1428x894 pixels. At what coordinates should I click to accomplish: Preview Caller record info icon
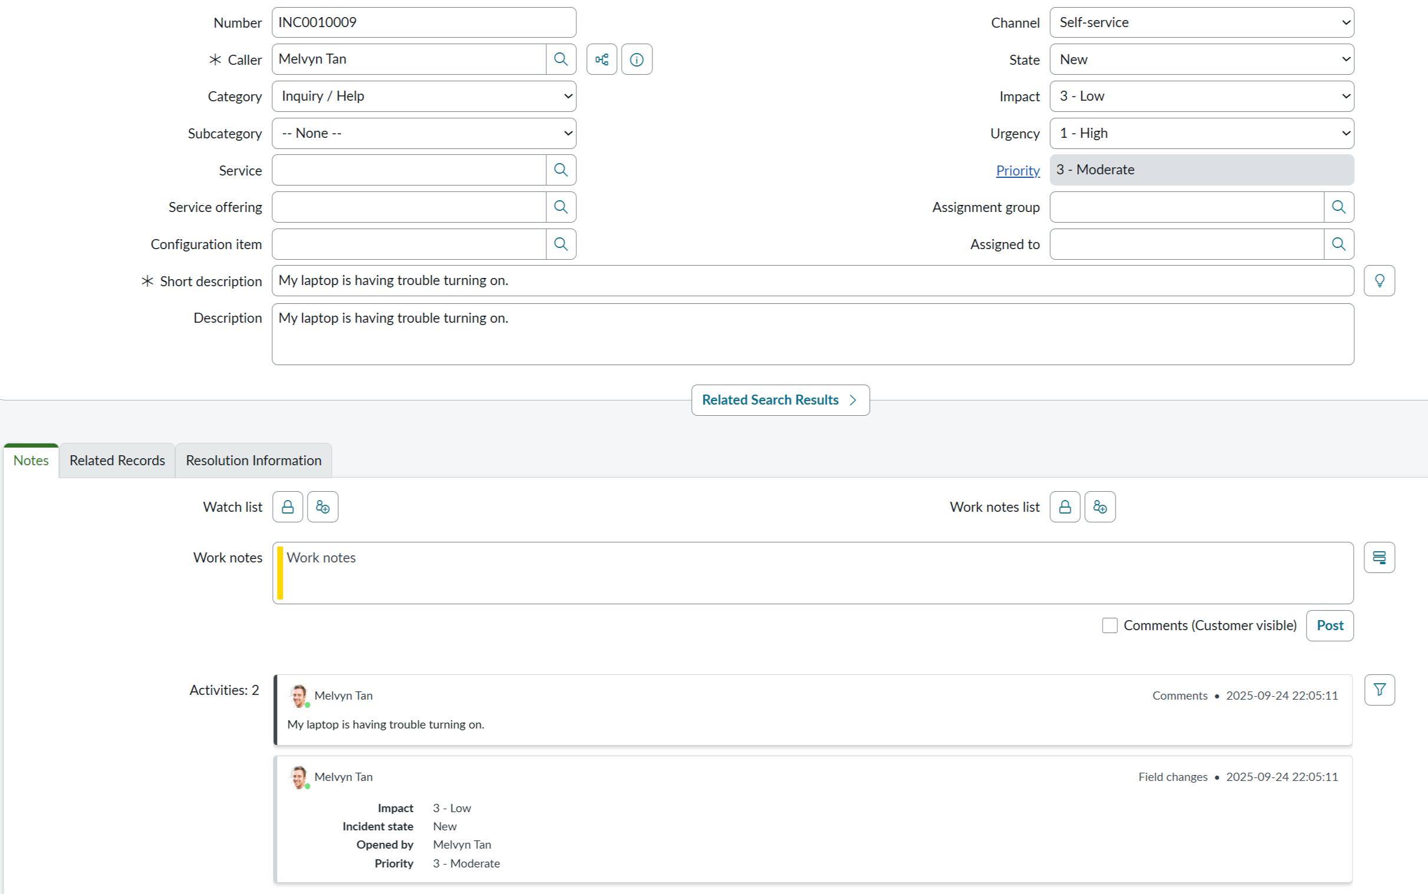[x=637, y=59]
